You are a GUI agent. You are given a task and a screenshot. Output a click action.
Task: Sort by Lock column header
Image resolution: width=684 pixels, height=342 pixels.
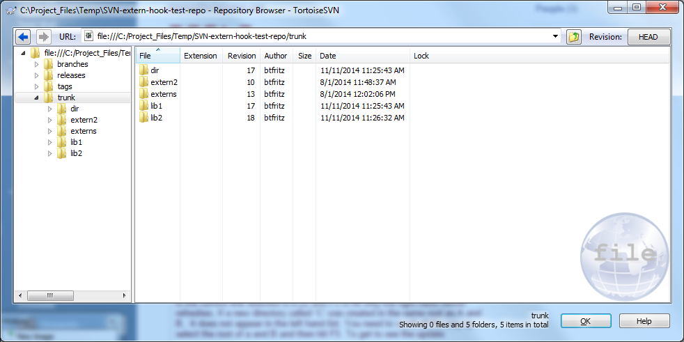pos(539,56)
